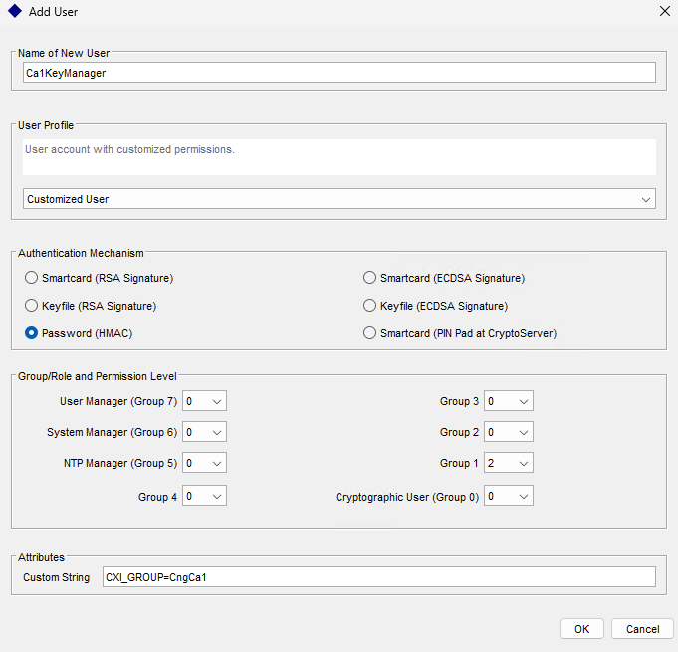This screenshot has height=652, width=678.
Task: Open Group 3 permission level dropdown
Action: [x=509, y=401]
